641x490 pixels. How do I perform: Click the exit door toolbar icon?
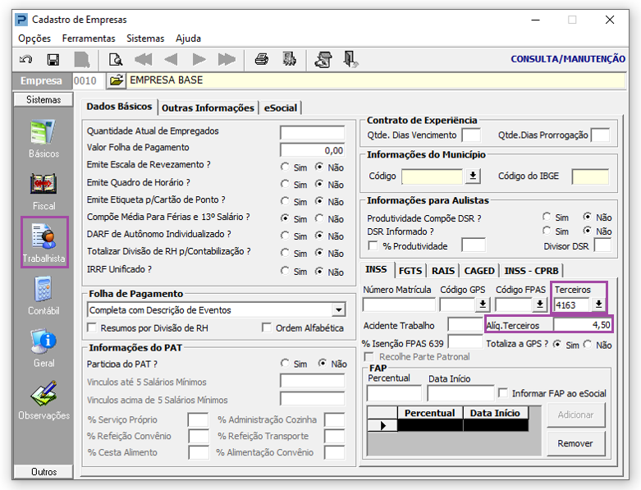coord(350,60)
